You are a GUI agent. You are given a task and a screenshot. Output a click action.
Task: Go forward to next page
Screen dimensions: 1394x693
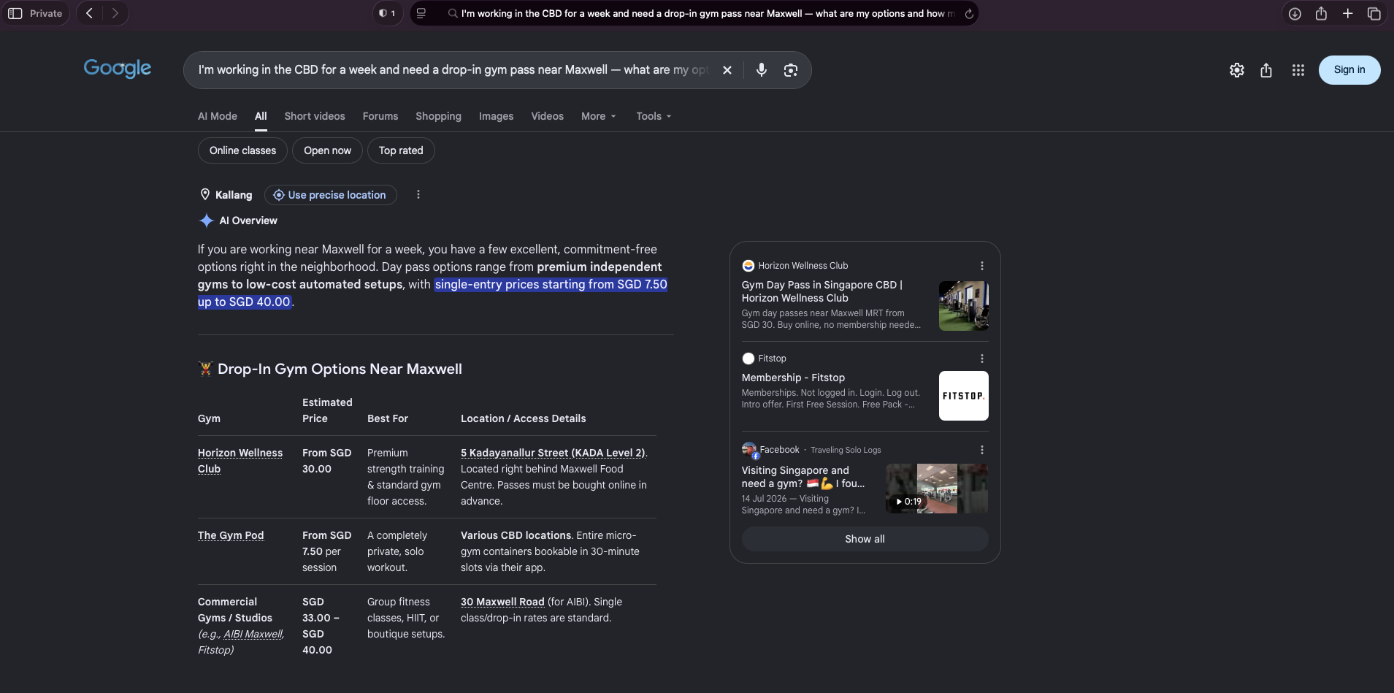point(115,13)
